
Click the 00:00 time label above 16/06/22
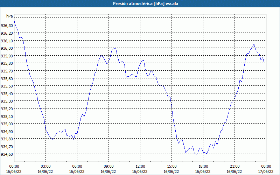(14, 167)
